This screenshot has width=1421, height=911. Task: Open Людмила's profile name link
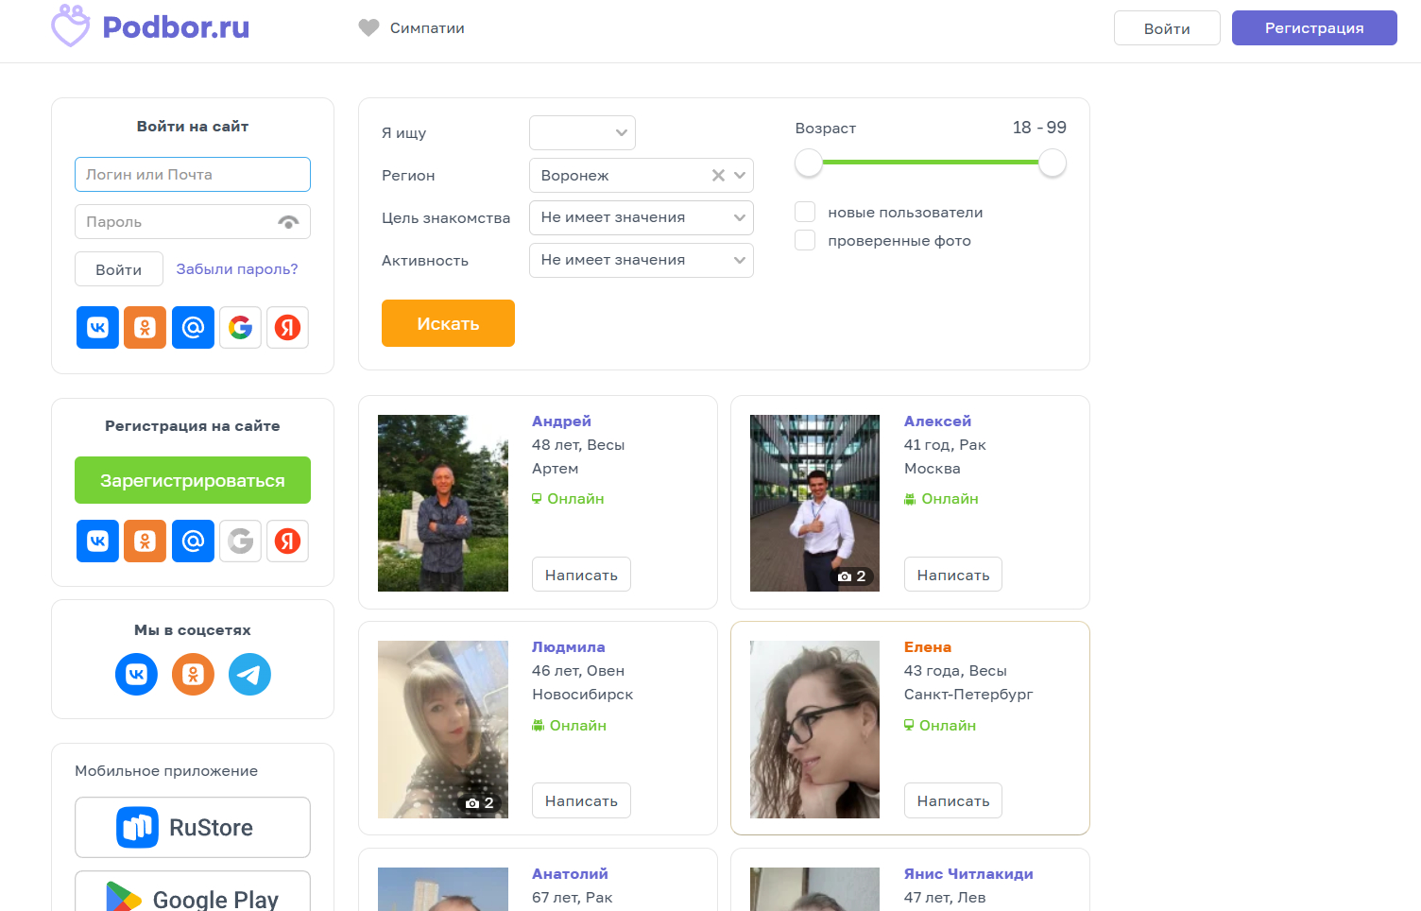click(569, 647)
